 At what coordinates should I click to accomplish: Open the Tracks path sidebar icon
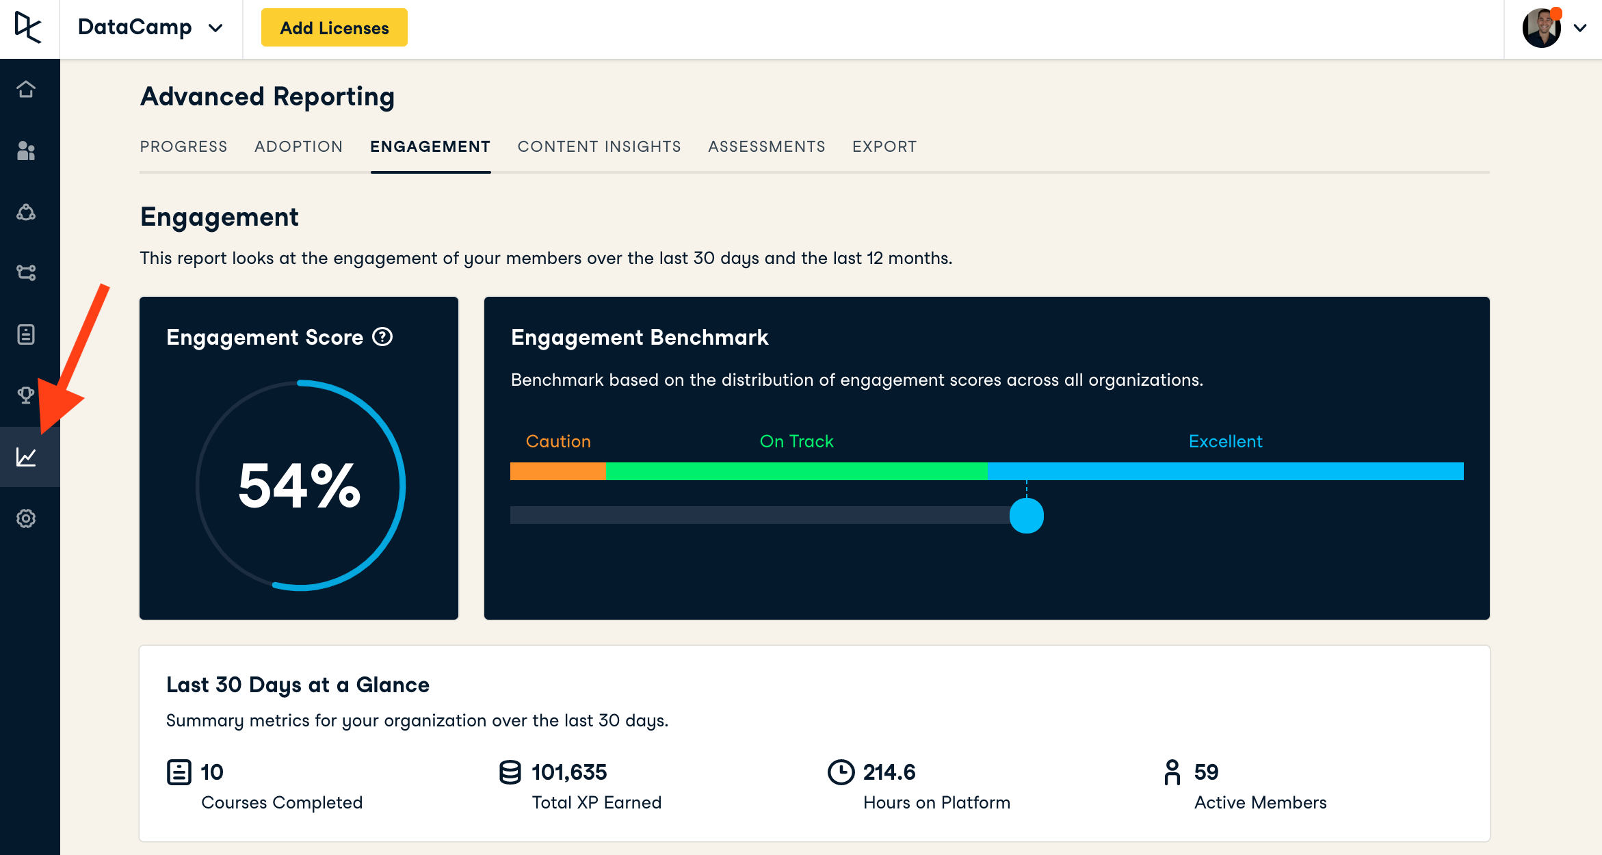pyautogui.click(x=26, y=273)
